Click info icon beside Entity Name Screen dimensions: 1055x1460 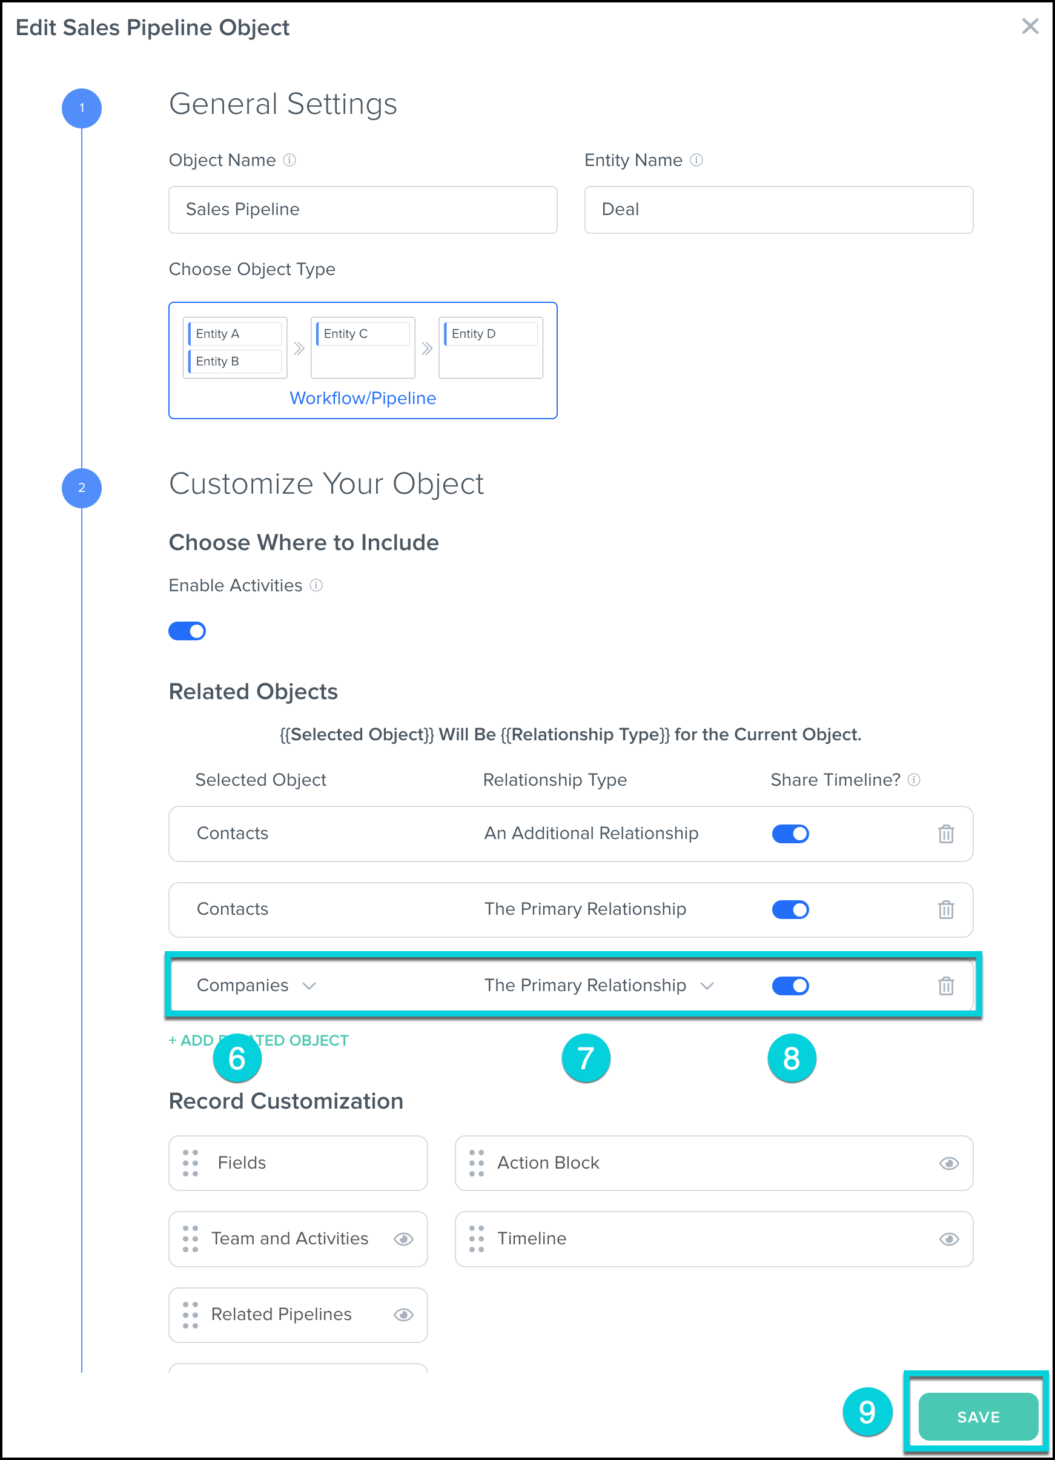[x=696, y=160]
